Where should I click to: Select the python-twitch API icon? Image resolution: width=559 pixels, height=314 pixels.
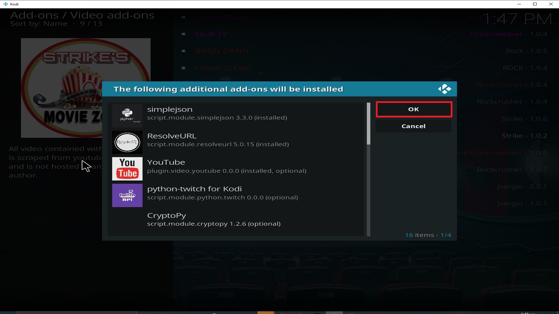pos(127,195)
